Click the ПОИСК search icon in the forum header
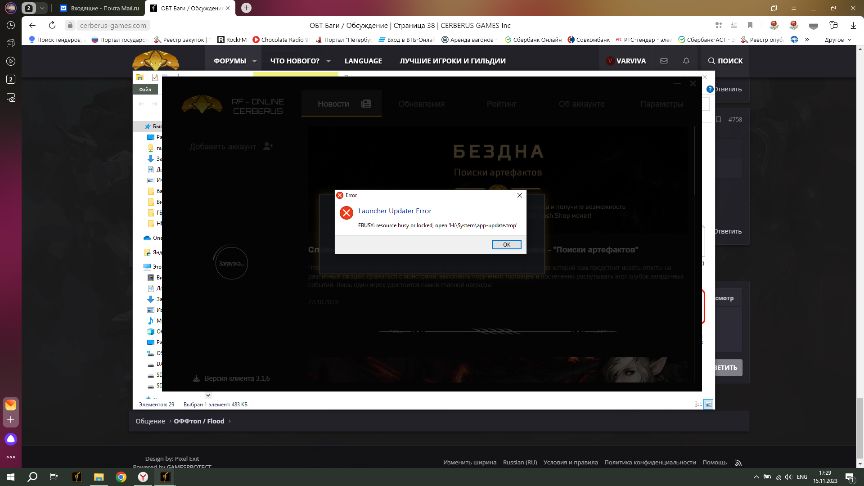 [x=711, y=61]
